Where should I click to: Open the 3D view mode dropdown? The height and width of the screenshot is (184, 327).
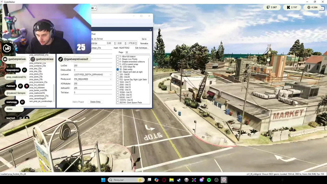(x=94, y=8)
